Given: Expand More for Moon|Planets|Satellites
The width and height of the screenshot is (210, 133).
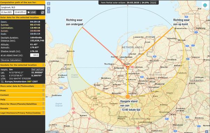Looking at the screenshot, I should pos(22,104).
